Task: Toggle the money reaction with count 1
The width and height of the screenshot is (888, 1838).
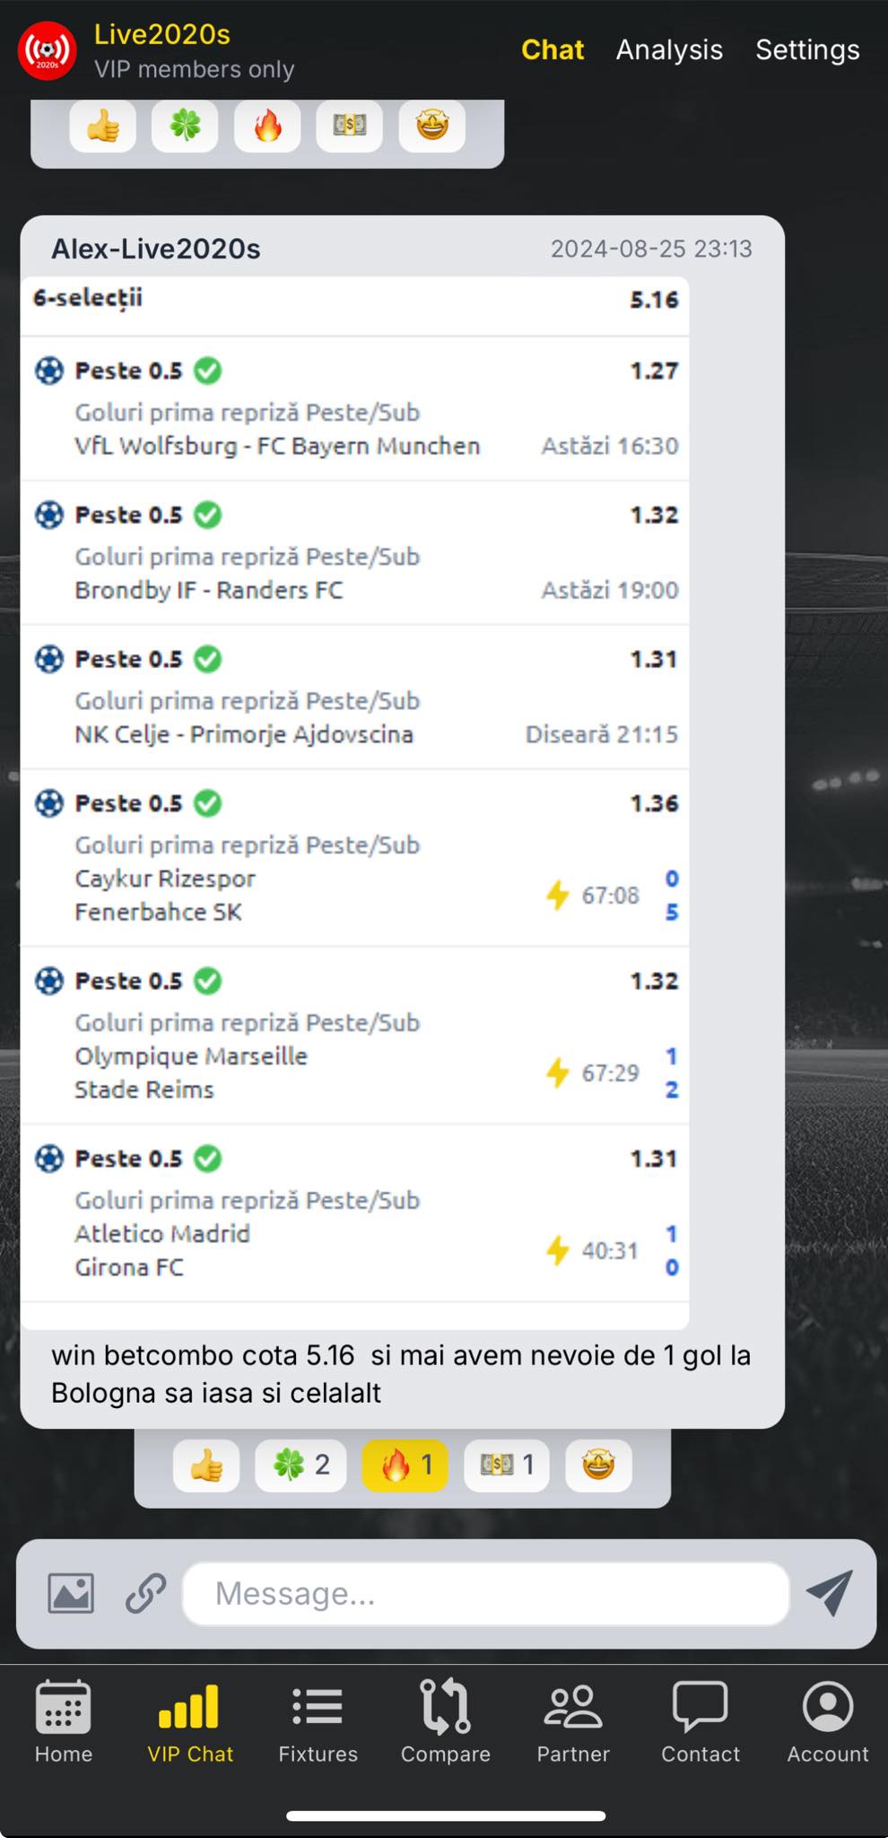Action: click(507, 1466)
